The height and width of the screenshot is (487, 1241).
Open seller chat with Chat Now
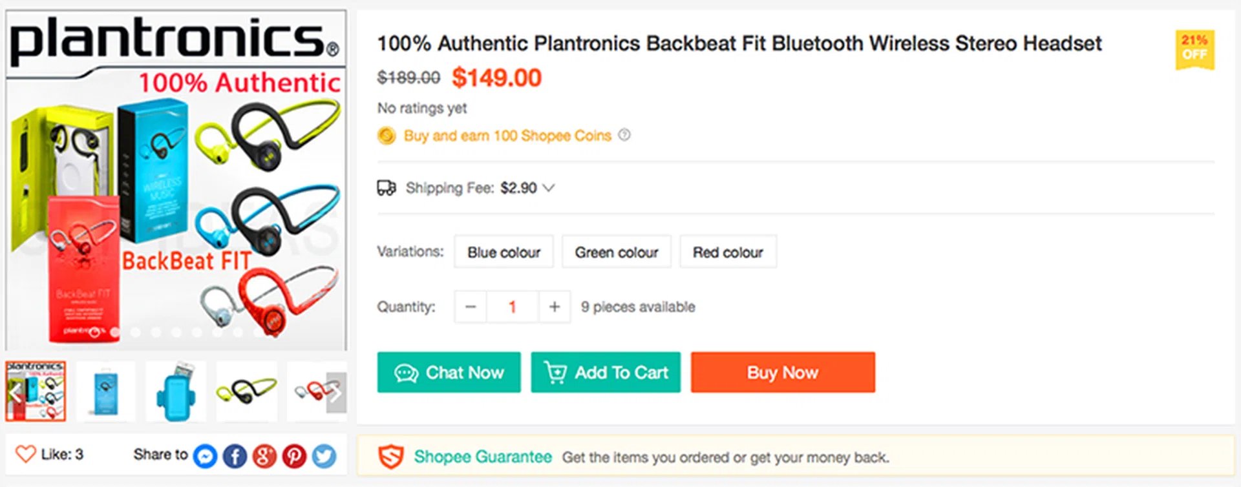(449, 372)
